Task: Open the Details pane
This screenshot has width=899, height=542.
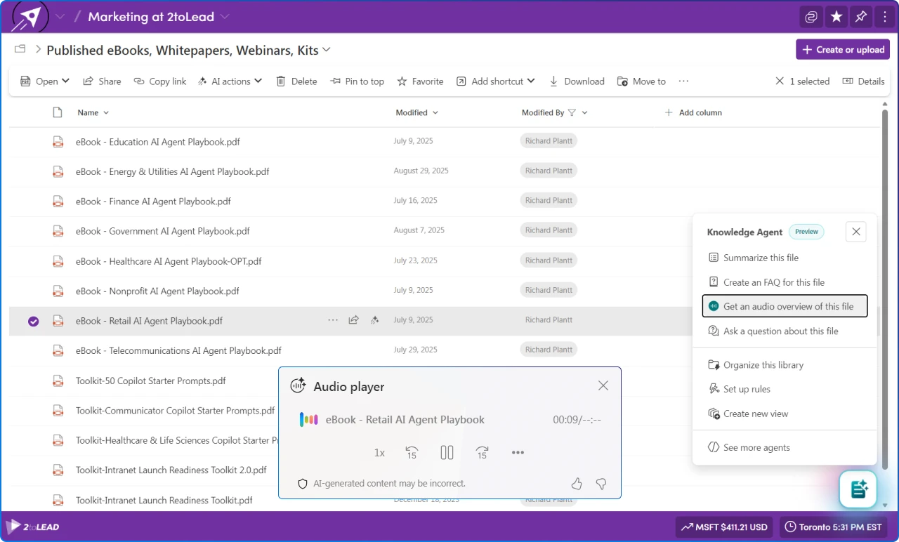Action: pyautogui.click(x=864, y=81)
